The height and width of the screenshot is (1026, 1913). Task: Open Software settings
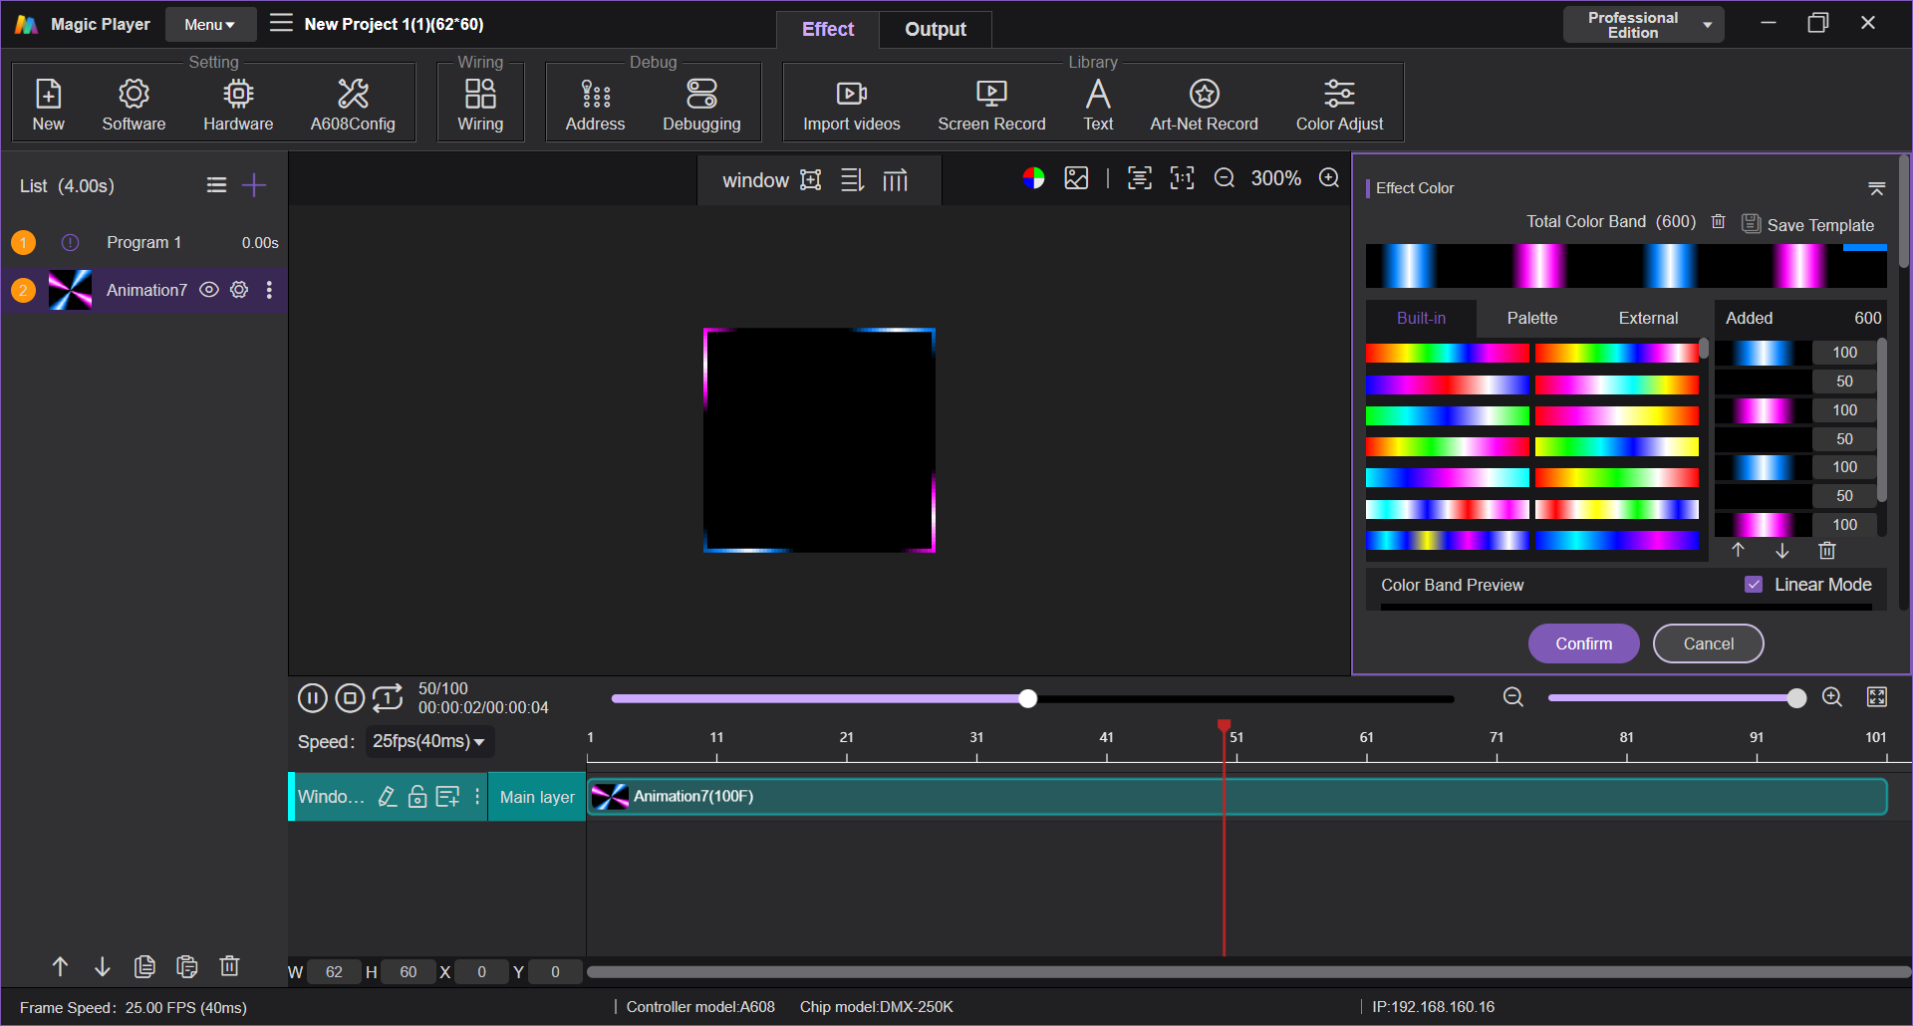tap(134, 104)
